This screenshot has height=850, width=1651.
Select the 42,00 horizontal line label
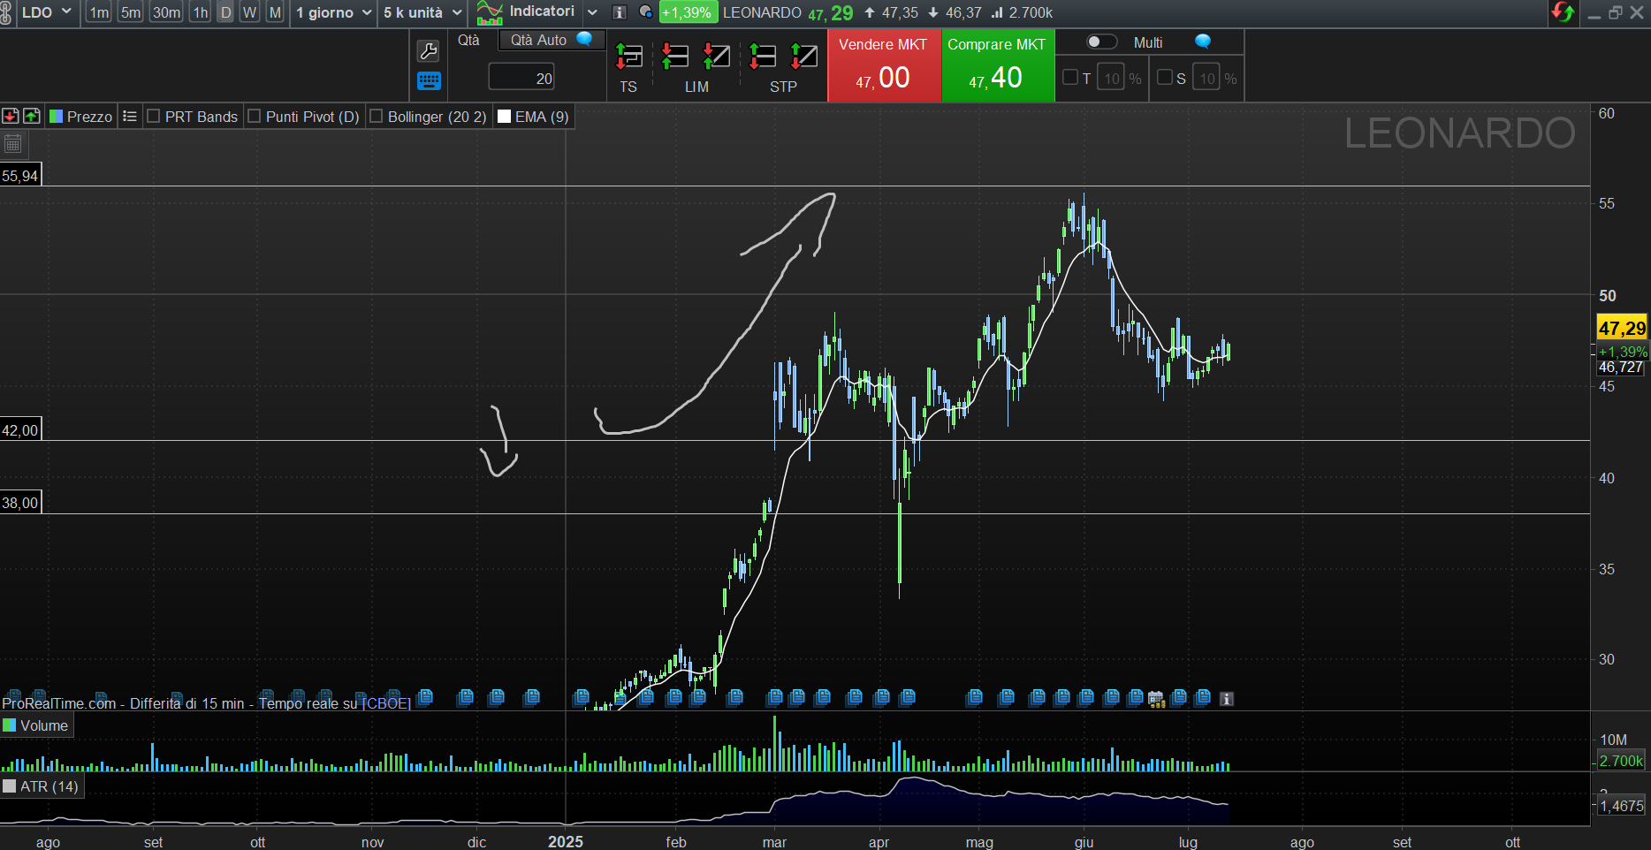[20, 430]
